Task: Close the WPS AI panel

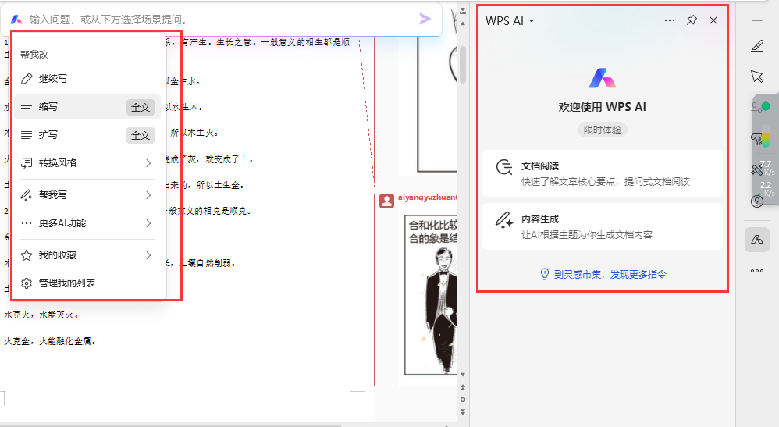Action: click(713, 20)
